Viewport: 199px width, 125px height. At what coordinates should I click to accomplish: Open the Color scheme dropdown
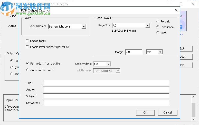click(x=84, y=27)
